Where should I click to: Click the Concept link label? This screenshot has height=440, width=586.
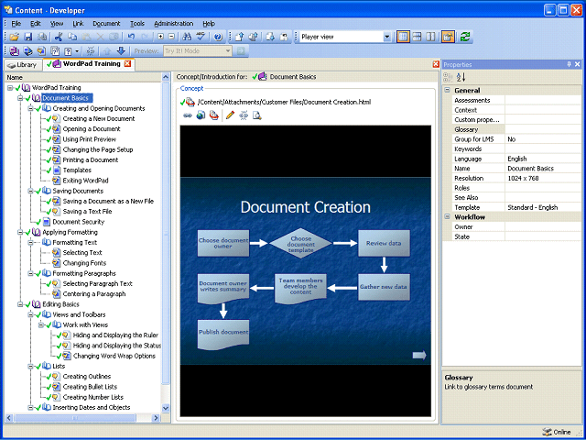pos(191,88)
